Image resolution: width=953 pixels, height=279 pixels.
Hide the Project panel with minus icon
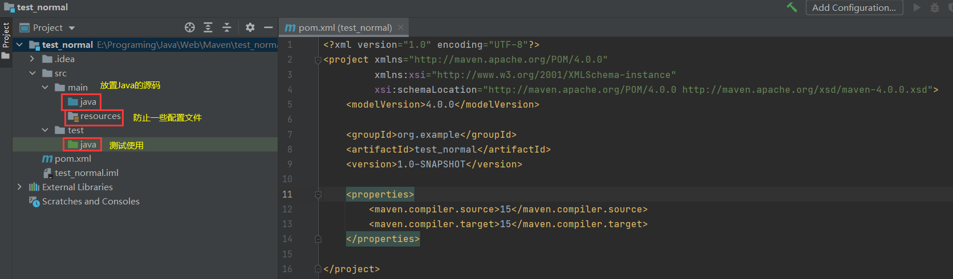click(x=268, y=27)
